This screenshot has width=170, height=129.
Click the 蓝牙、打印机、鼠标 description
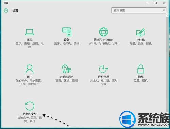point(67,44)
